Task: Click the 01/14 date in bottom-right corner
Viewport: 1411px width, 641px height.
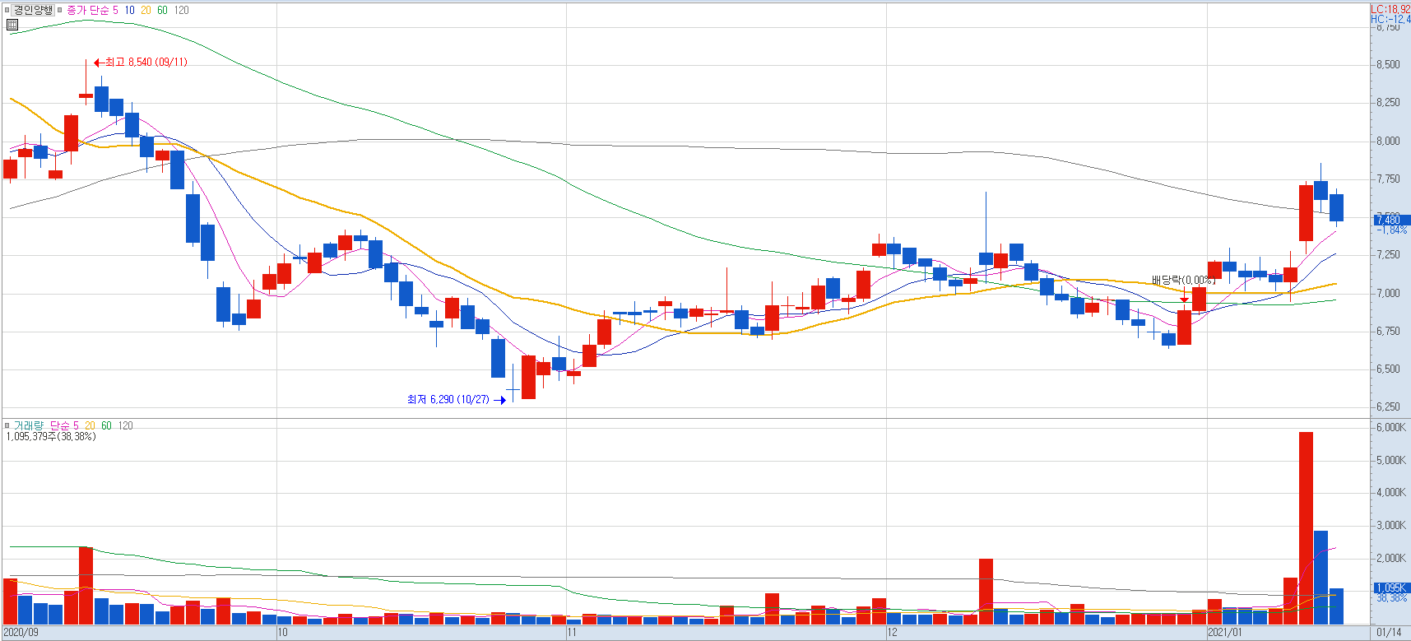Action: point(1389,632)
